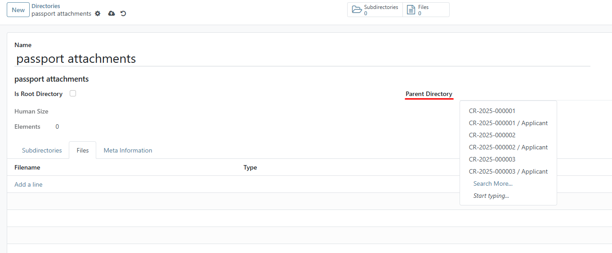This screenshot has height=253, width=612.
Task: Click Add a line link
Action: pyautogui.click(x=28, y=184)
